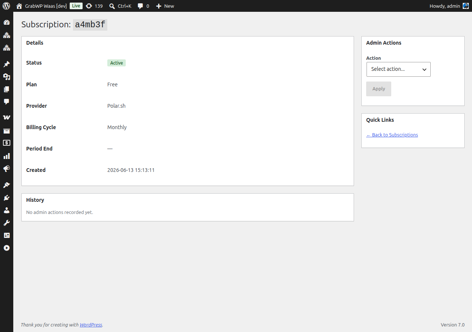Click the admin avatar image
Screen dimensions: 472x332
466,6
